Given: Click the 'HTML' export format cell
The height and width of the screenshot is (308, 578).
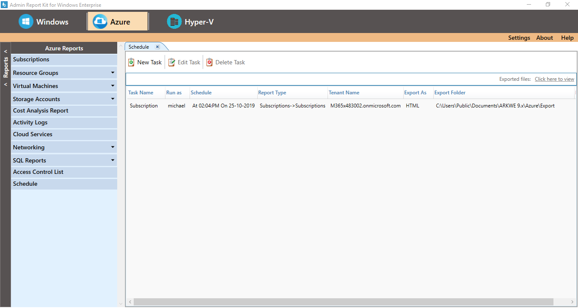Looking at the screenshot, I should (x=413, y=106).
